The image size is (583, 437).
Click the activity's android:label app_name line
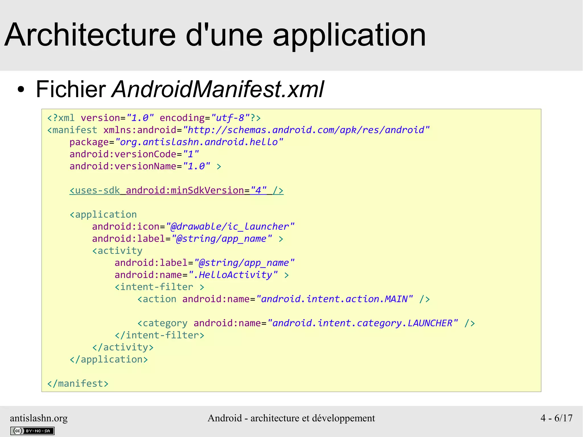pos(204,263)
